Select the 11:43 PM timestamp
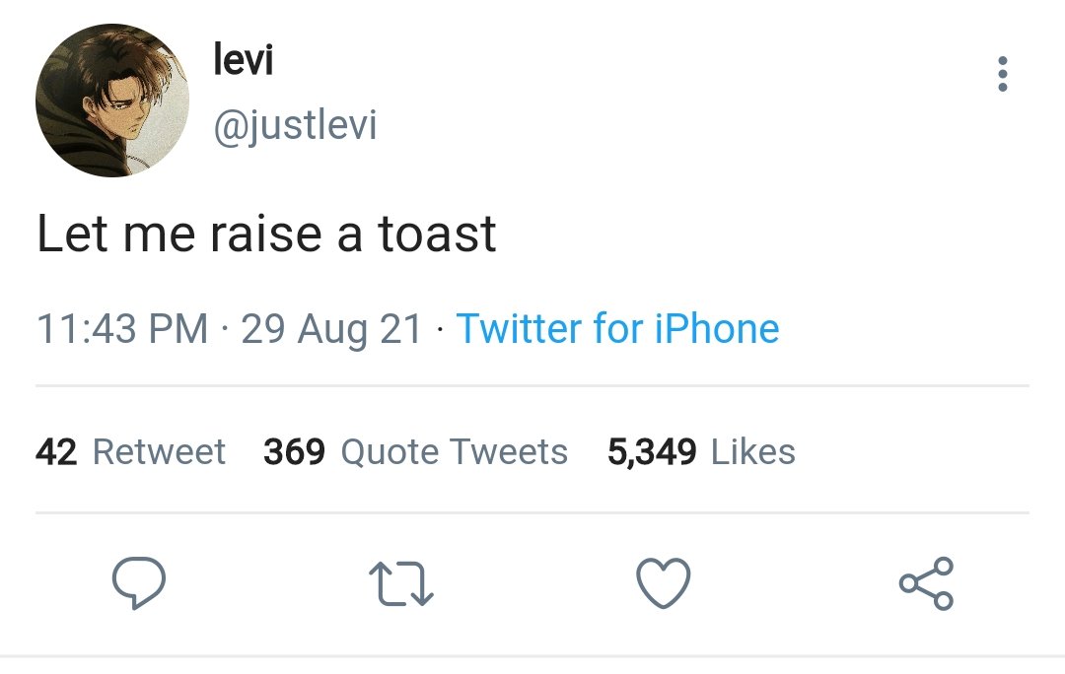Viewport: 1065px width, 674px height. pos(122,328)
